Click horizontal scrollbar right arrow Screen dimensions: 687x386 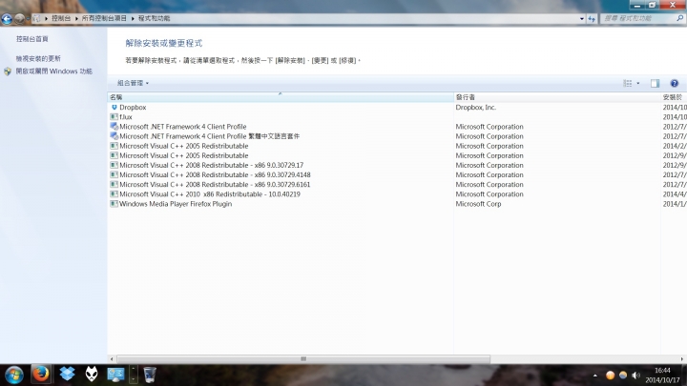[681, 359]
